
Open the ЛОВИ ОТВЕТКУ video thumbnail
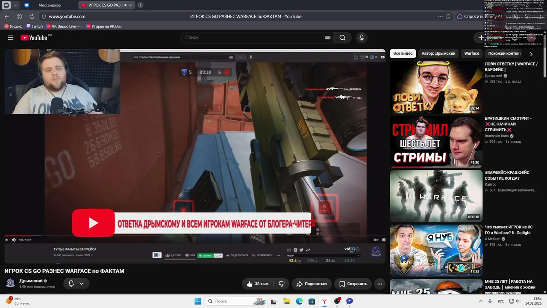pyautogui.click(x=436, y=87)
